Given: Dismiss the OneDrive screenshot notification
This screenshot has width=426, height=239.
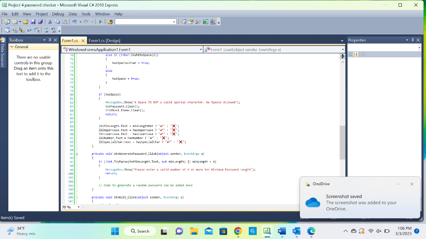Looking at the screenshot, I should pyautogui.click(x=412, y=184).
